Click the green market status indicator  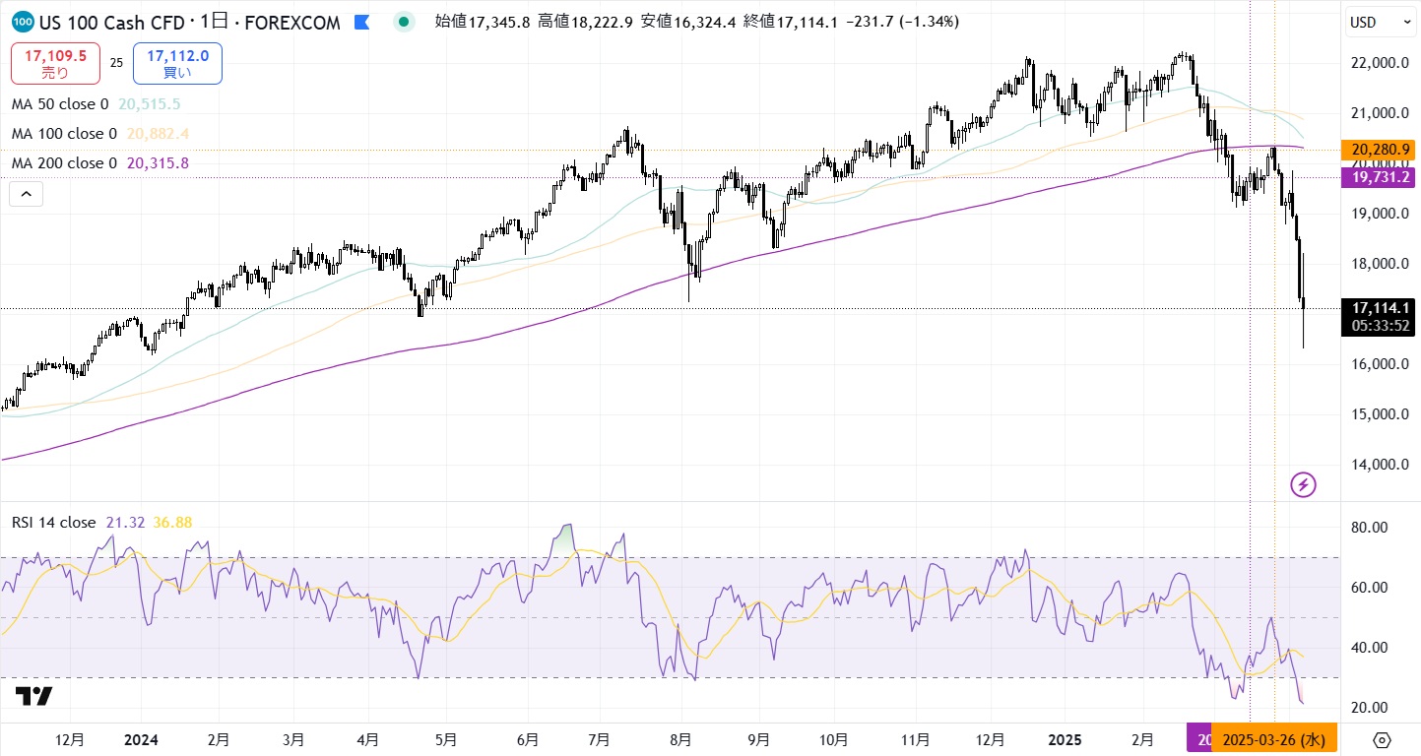(404, 22)
